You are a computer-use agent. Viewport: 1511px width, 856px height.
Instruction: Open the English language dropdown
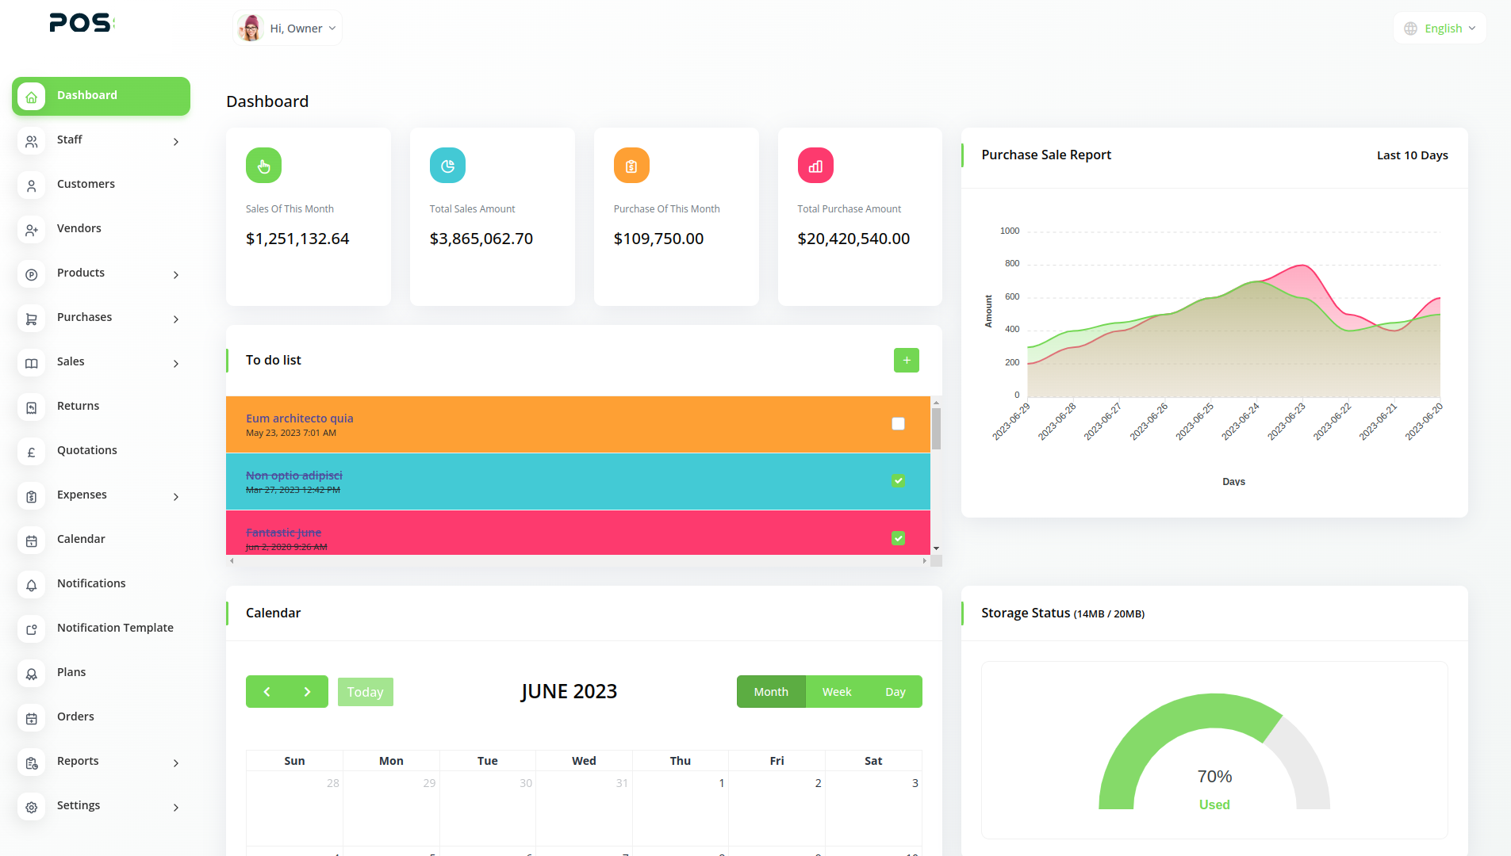[x=1440, y=29]
